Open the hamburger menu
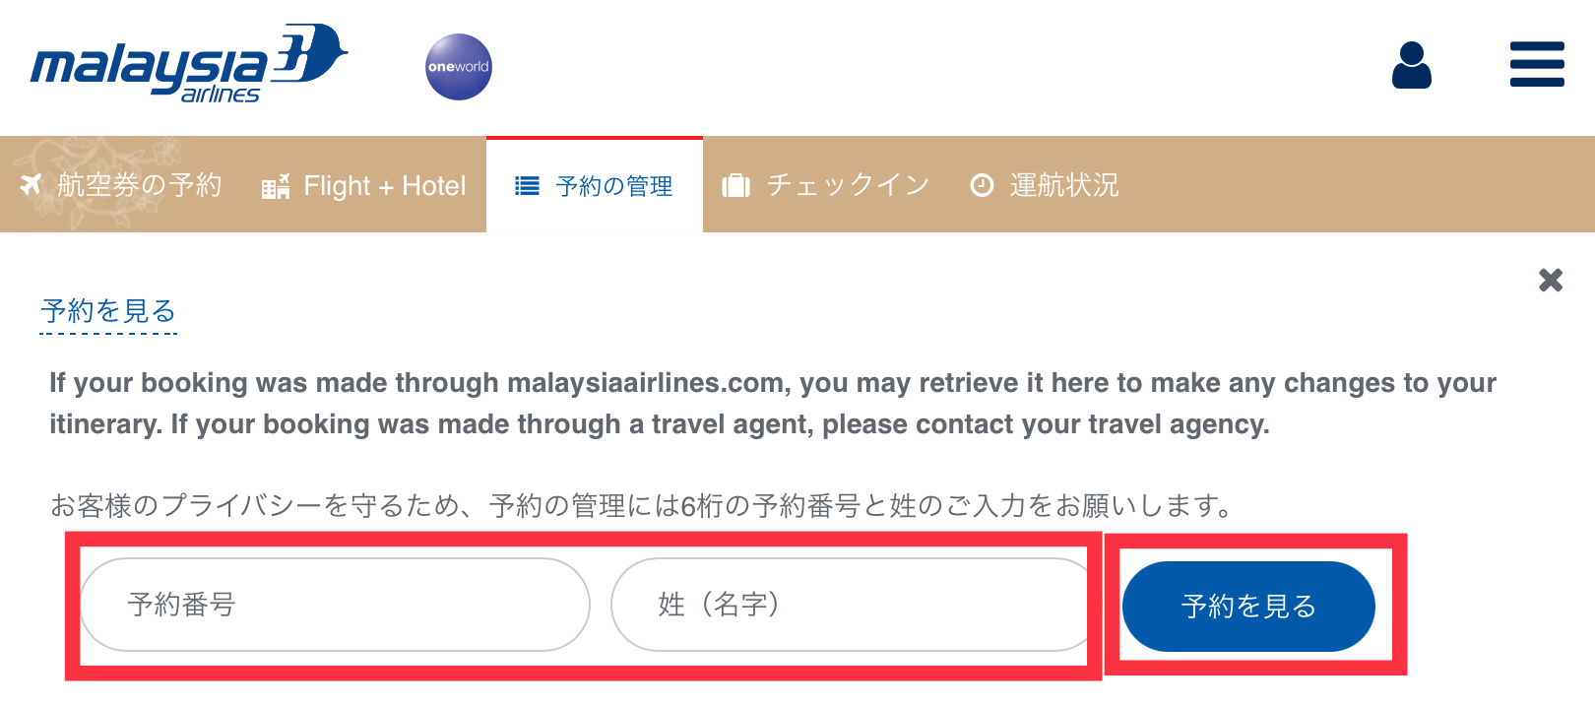This screenshot has height=706, width=1595. click(x=1537, y=64)
